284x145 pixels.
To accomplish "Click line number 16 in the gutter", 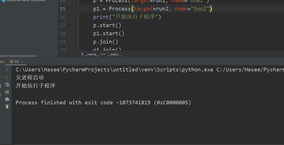I will [62, 17].
